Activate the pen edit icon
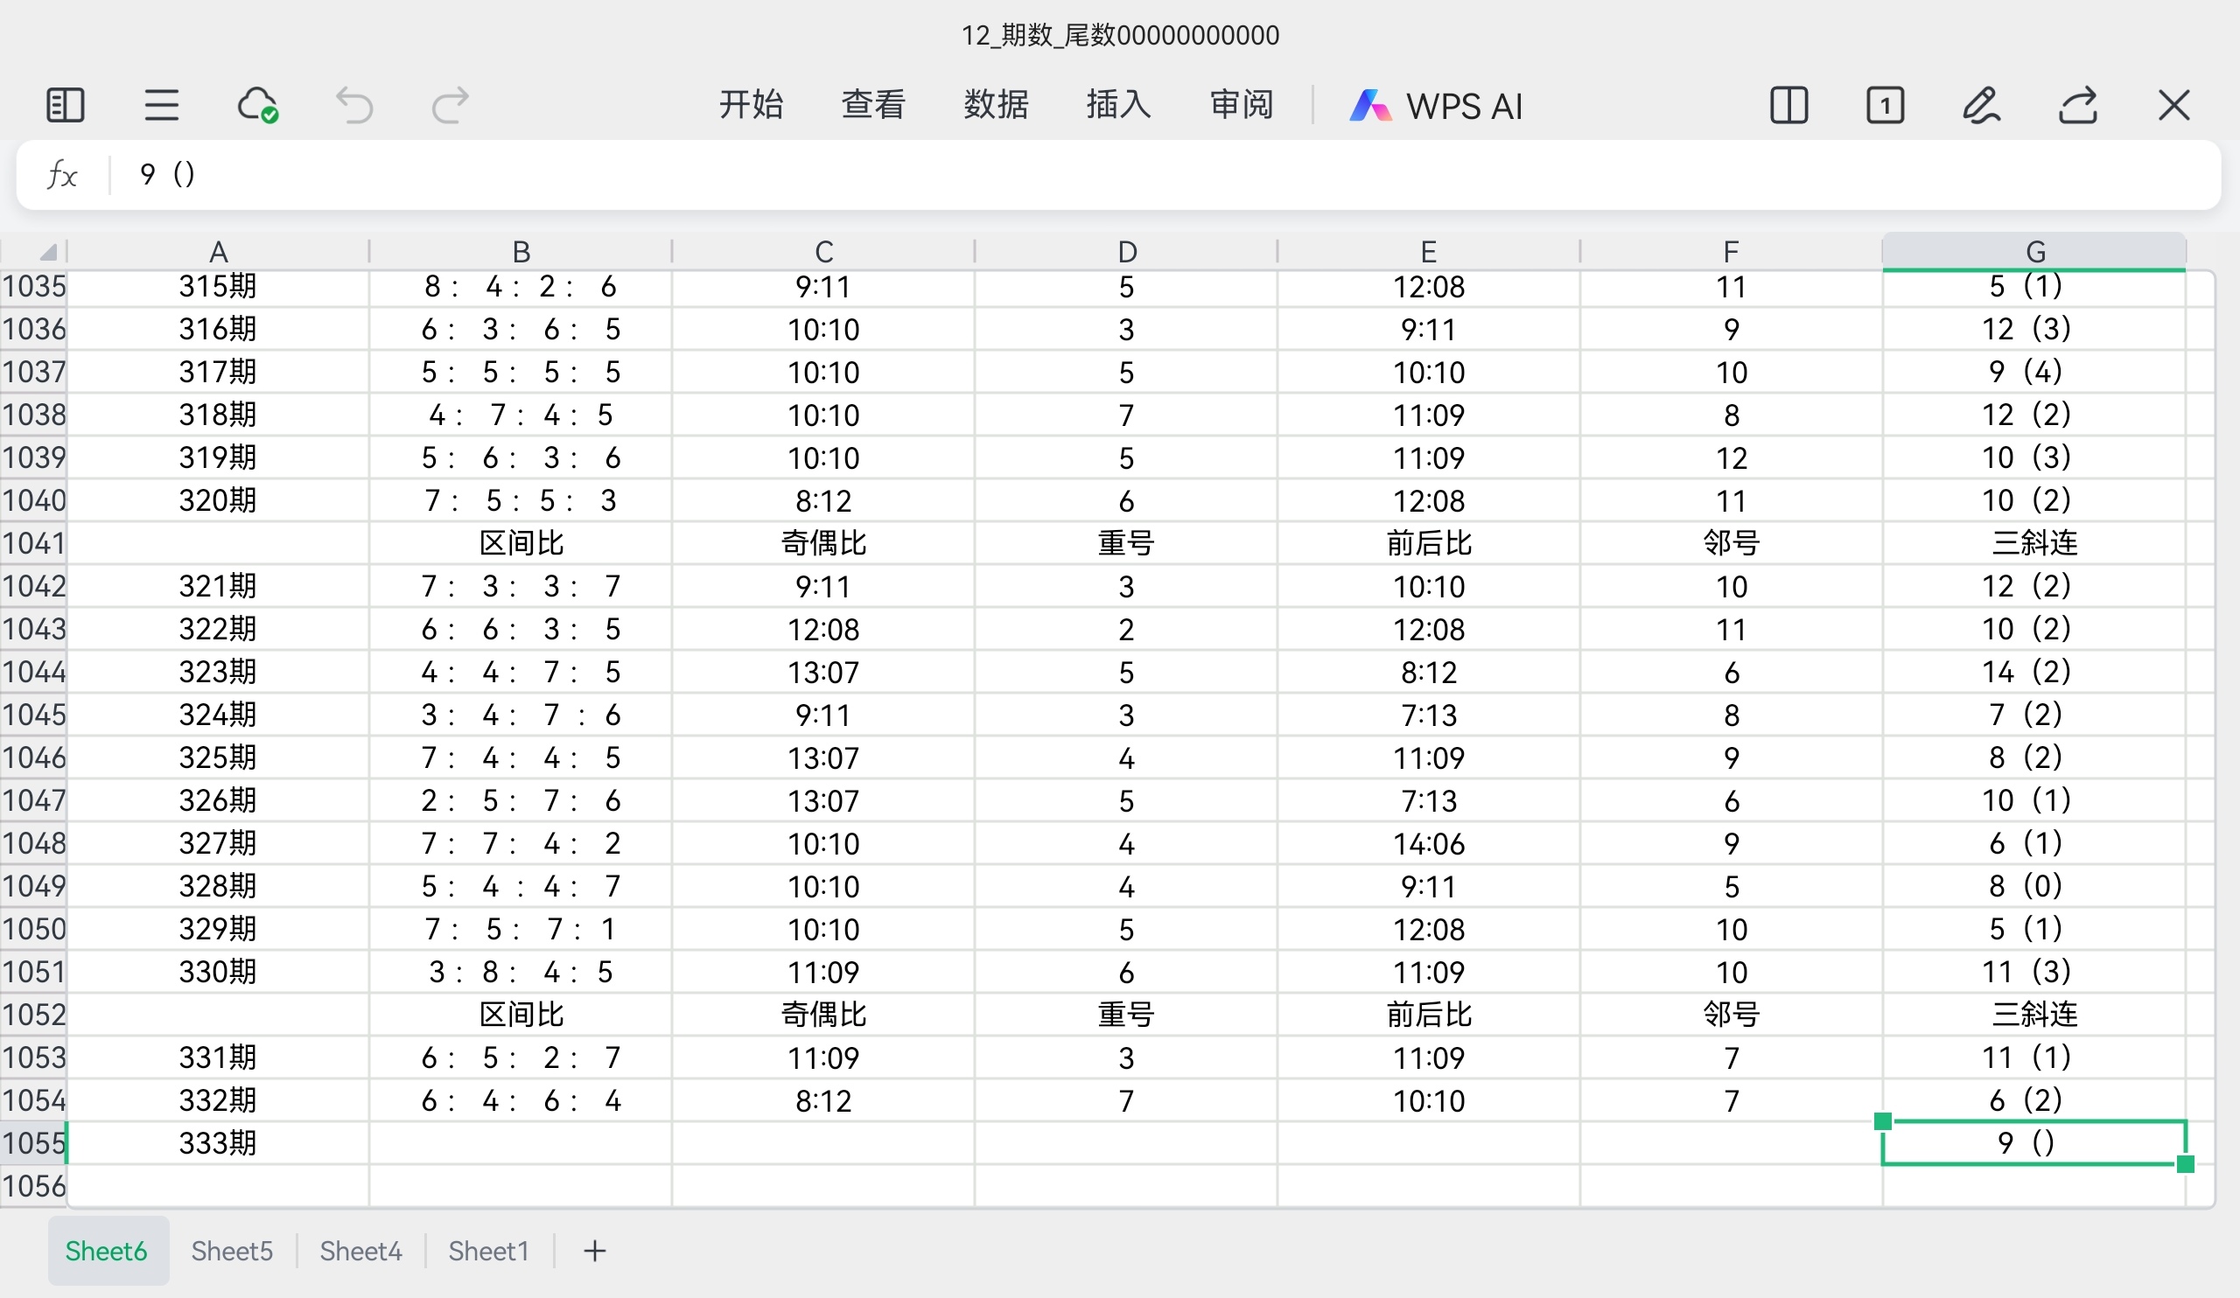2240x1298 pixels. (1981, 105)
